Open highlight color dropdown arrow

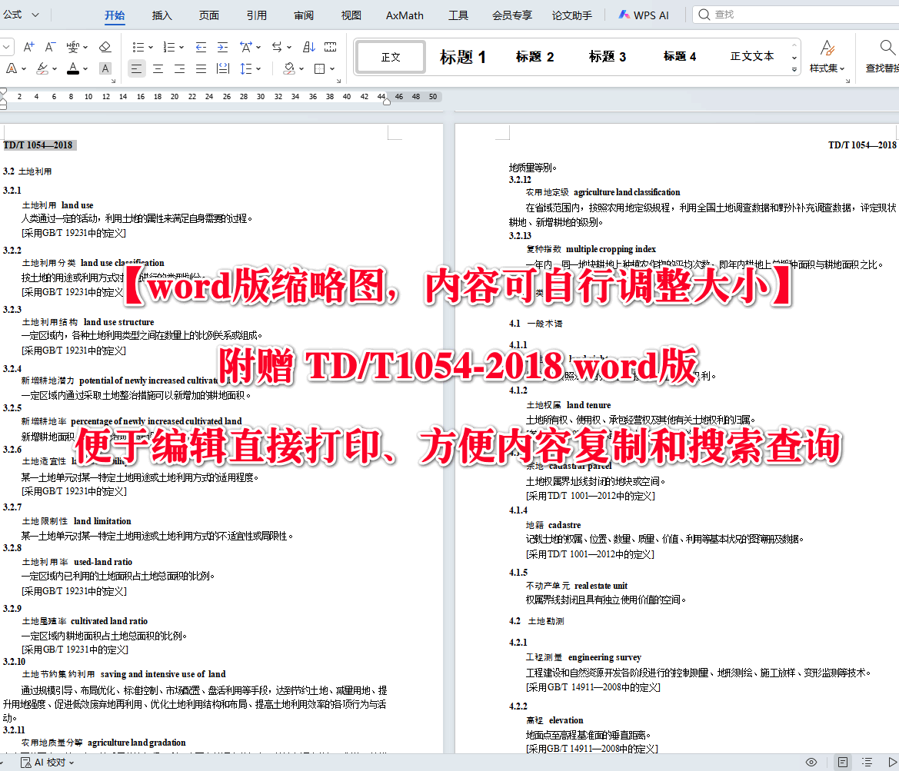click(55, 68)
